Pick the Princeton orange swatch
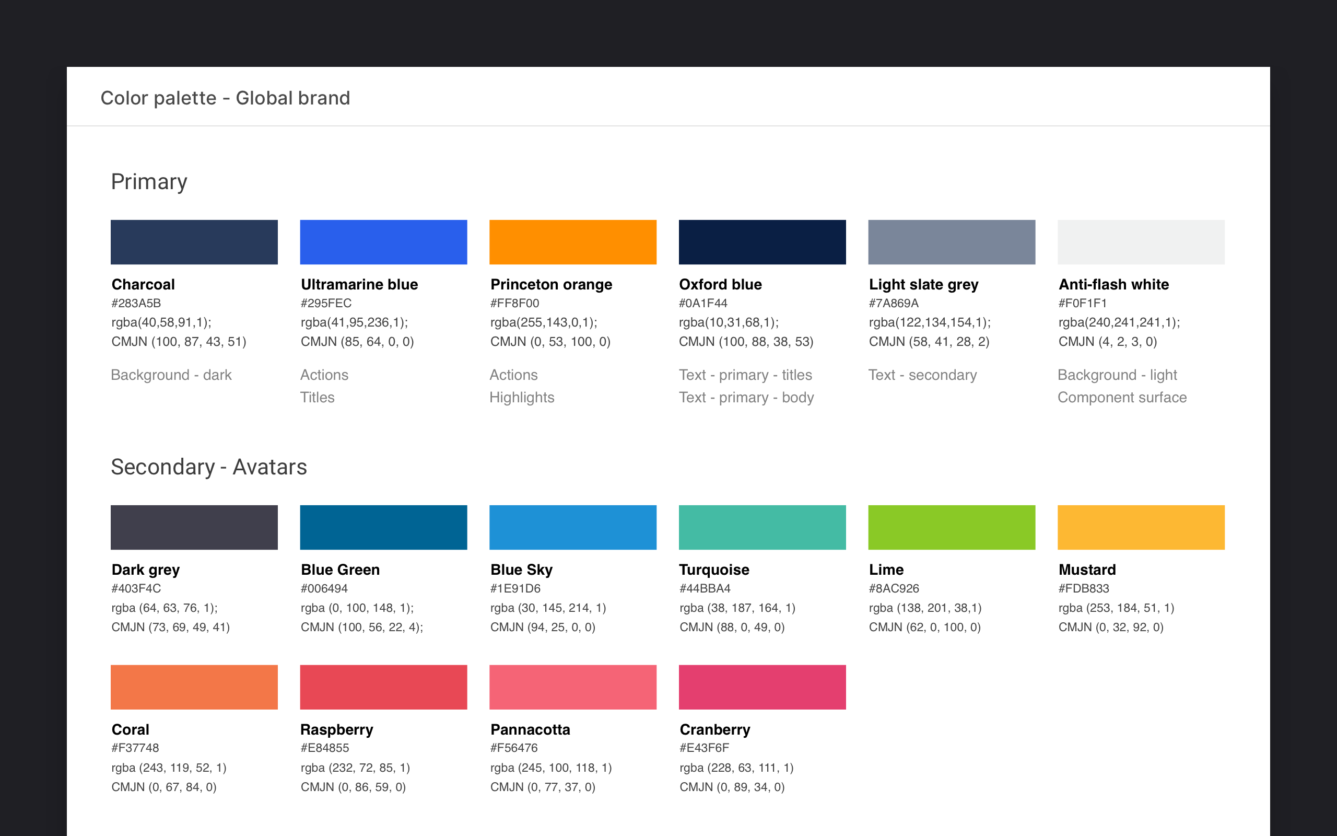1337x836 pixels. click(573, 242)
